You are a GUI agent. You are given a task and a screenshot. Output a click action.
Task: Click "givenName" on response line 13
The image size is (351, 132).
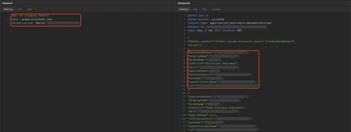[196, 60]
